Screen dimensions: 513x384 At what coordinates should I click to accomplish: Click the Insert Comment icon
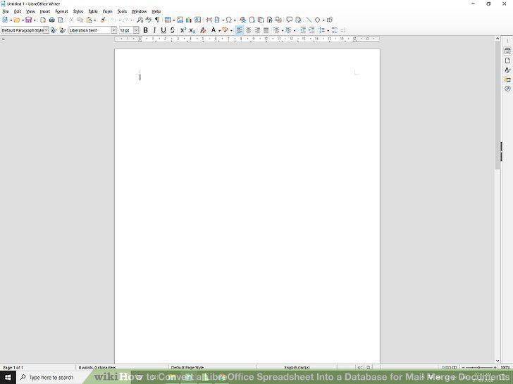(289, 20)
